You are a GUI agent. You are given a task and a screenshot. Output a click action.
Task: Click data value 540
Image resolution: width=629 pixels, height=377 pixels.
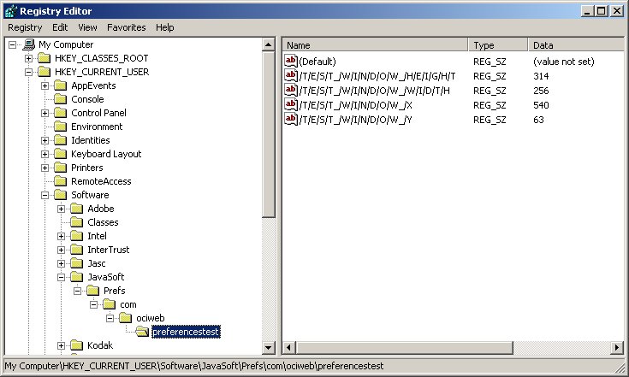[x=541, y=105]
